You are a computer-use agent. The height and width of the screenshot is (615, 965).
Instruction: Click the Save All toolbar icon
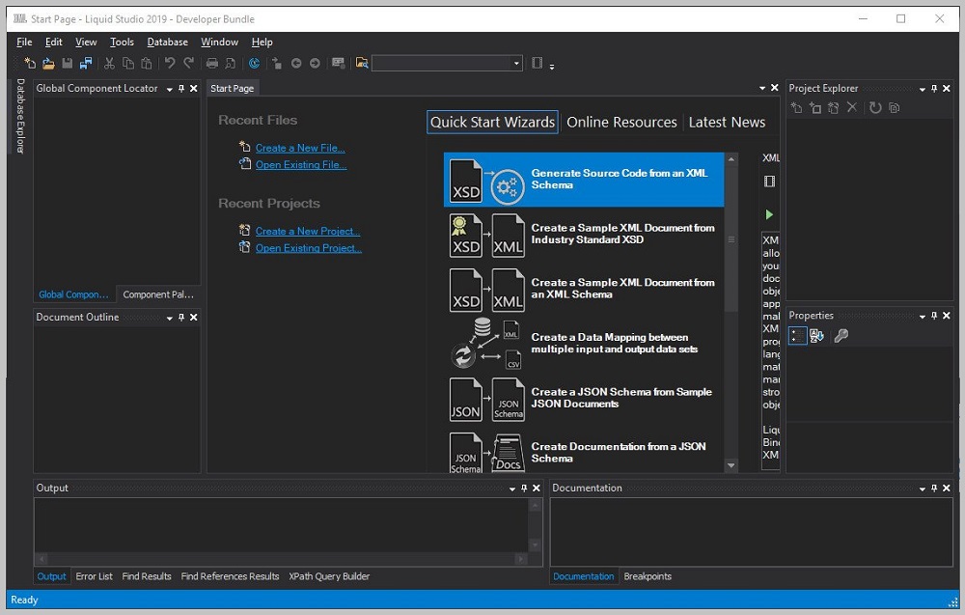pyautogui.click(x=86, y=63)
